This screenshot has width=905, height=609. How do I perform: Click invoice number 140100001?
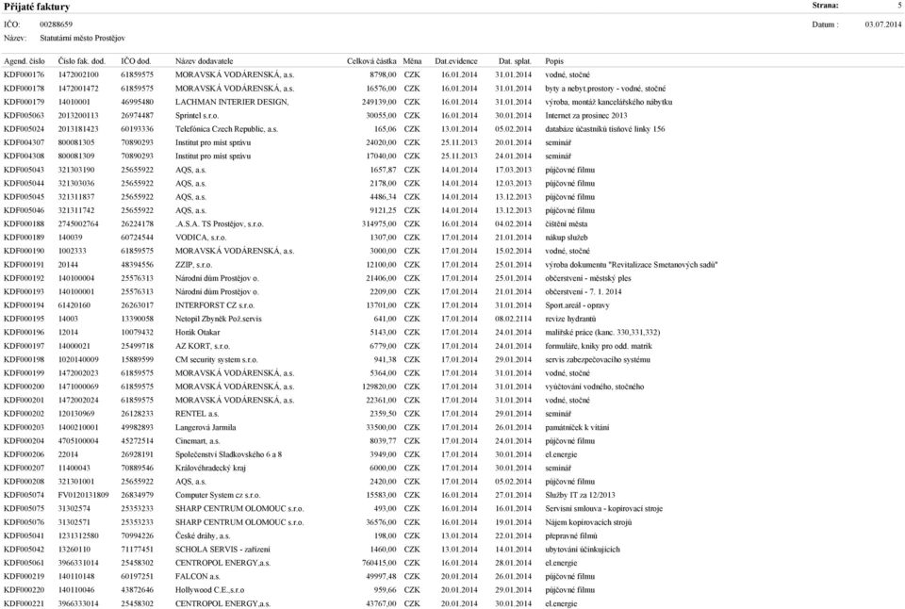click(76, 292)
